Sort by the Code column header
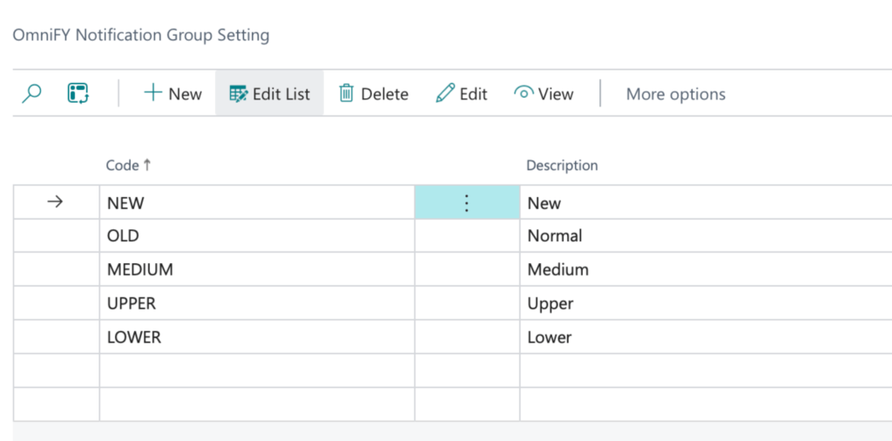892x441 pixels. pos(129,166)
